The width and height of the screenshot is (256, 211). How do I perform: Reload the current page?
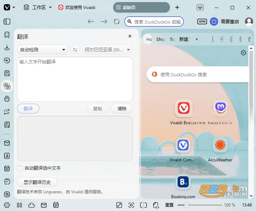[117, 22]
